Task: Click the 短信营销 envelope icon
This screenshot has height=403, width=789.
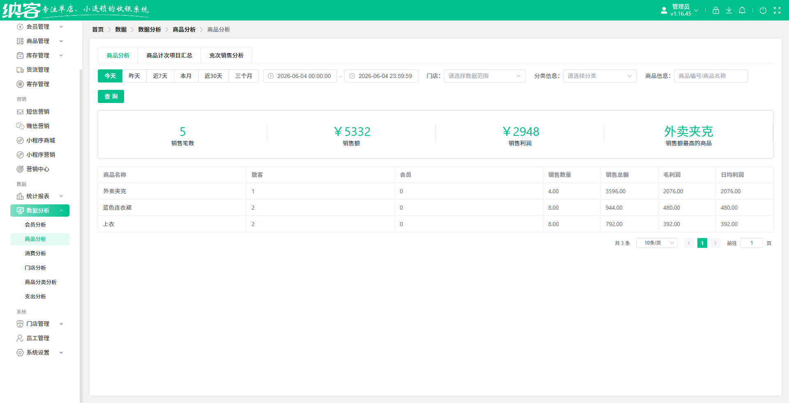Action: pos(20,112)
